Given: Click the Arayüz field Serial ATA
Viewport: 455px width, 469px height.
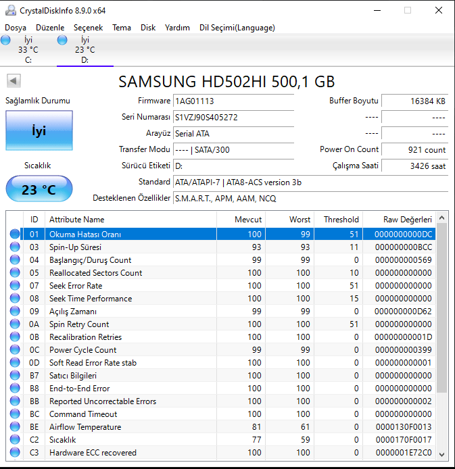Looking at the screenshot, I should coord(234,133).
